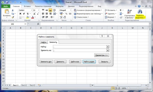Open the font size 11 dropdown
The image size is (153, 92).
pyautogui.click(x=39, y=10)
